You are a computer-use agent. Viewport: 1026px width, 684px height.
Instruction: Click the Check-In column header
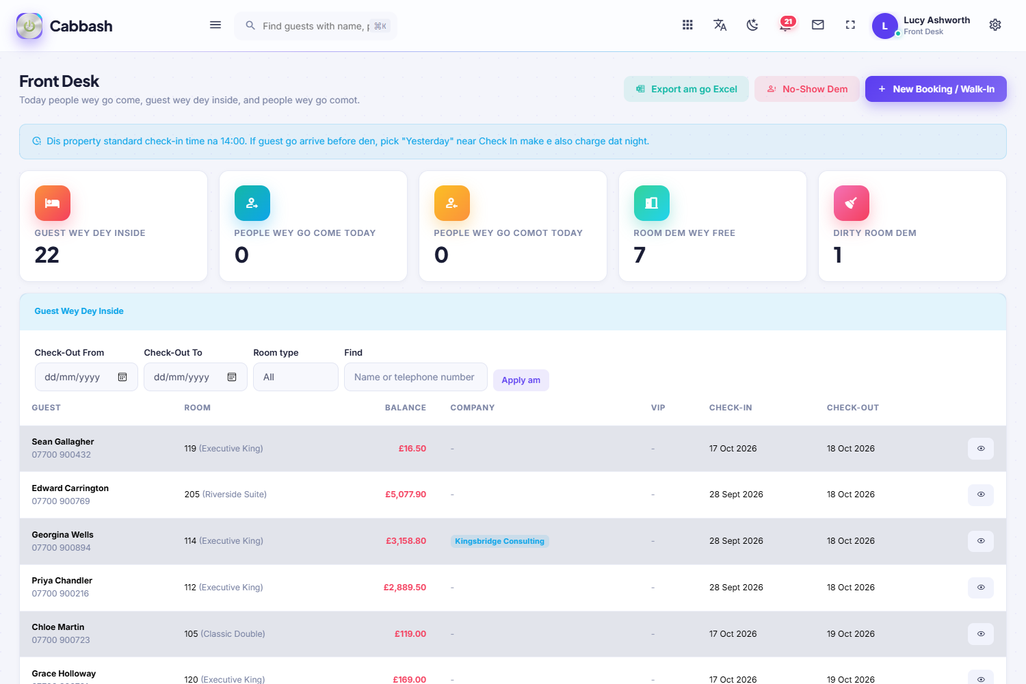731,408
